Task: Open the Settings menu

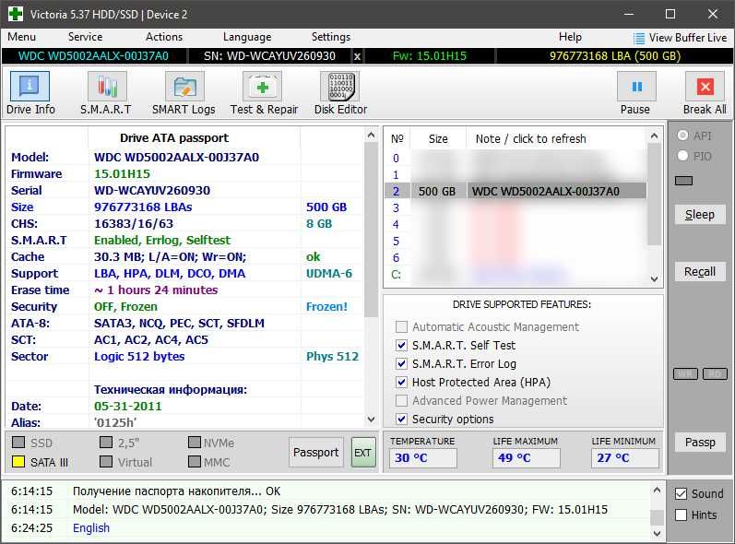Action: 330,37
